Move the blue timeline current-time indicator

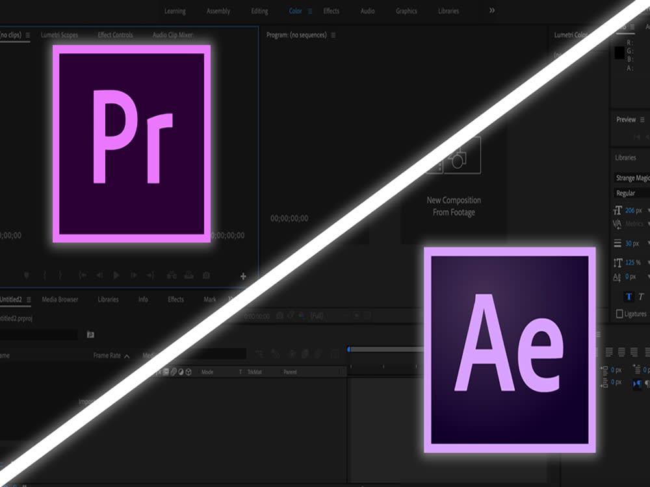pyautogui.click(x=349, y=349)
